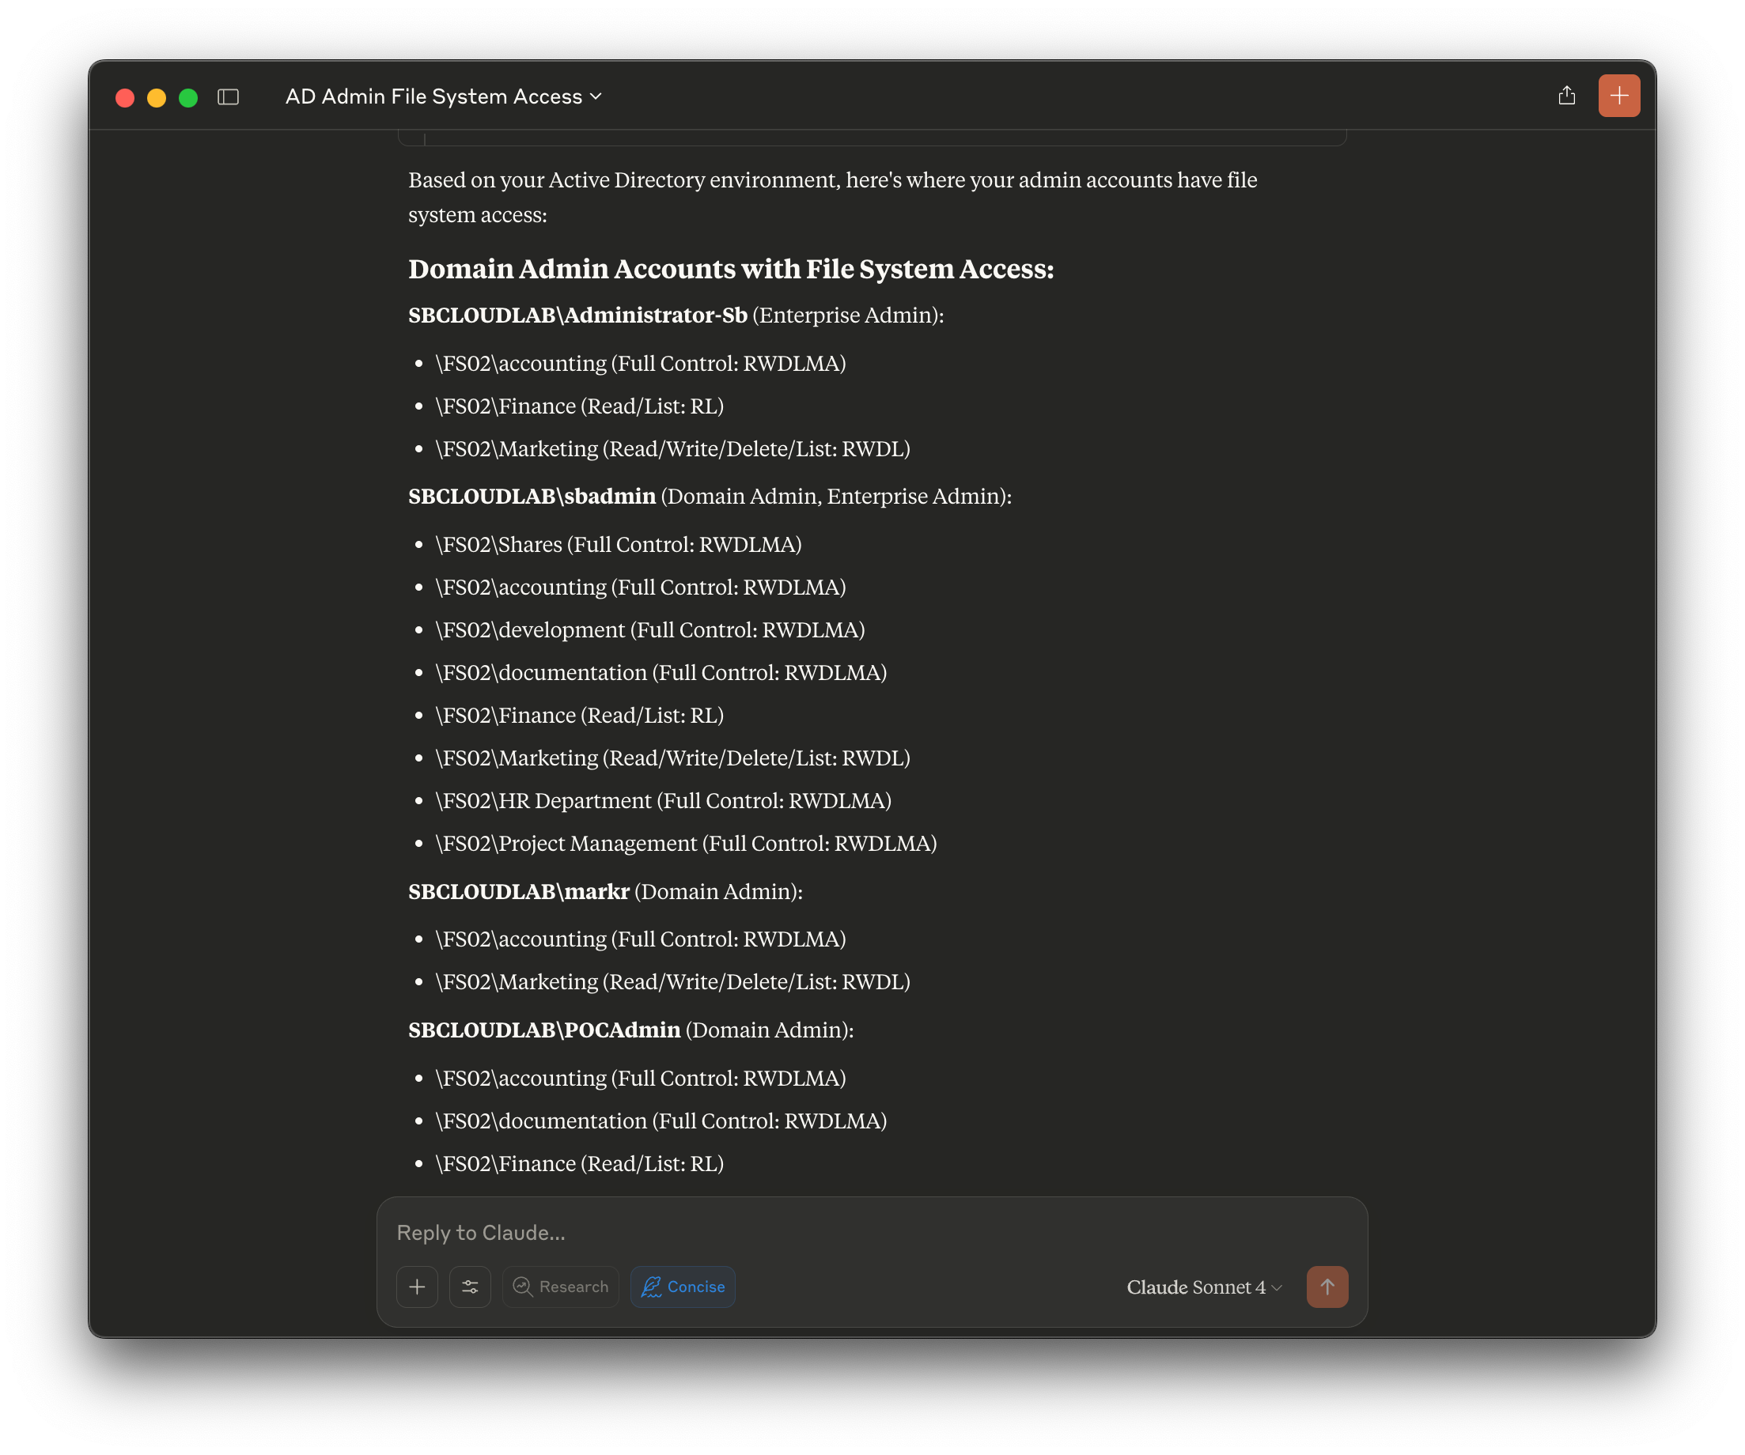Toggle Research mode on
The height and width of the screenshot is (1455, 1745).
click(573, 1287)
